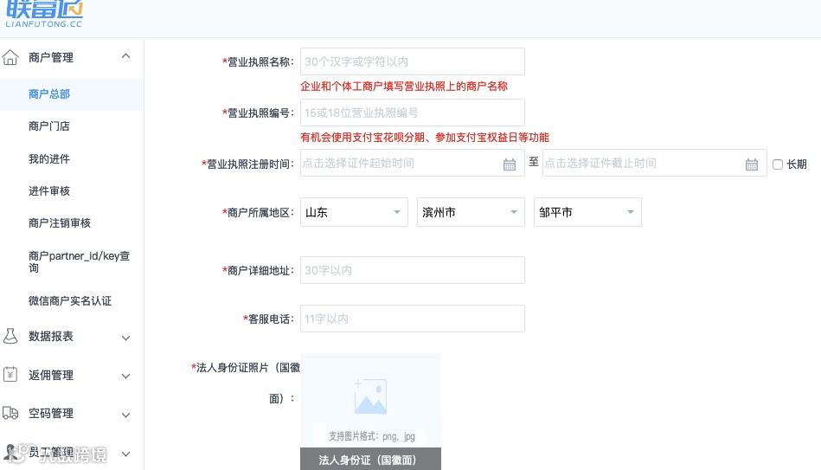Viewport: 821px width, 470px height.
Task: Open 微信商户实名认证 in the sidebar
Action: coord(72,300)
